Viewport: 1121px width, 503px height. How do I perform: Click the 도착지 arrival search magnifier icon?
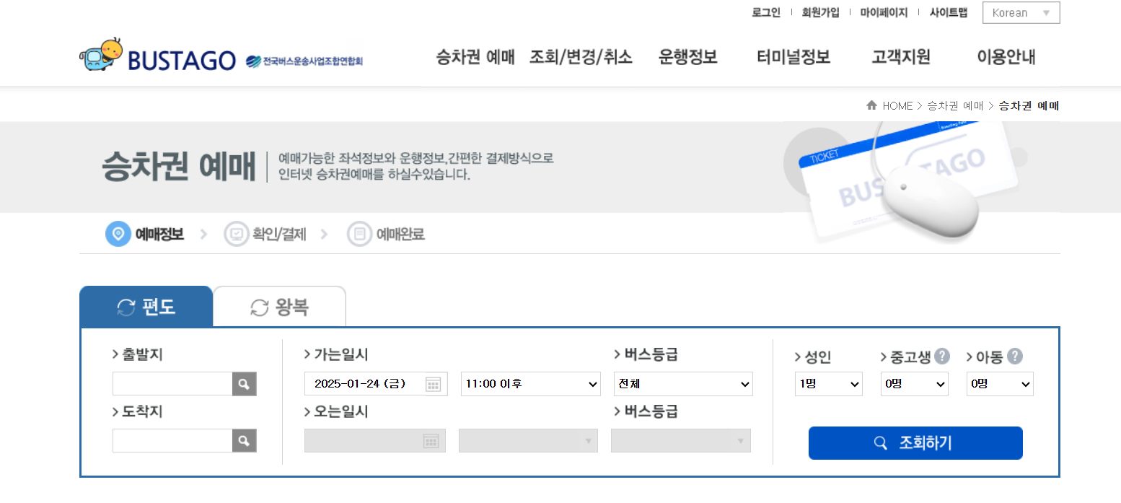244,440
